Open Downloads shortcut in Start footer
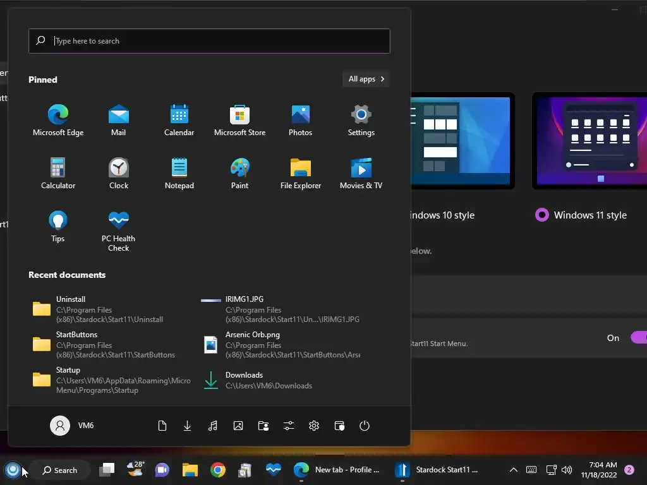 coord(187,426)
